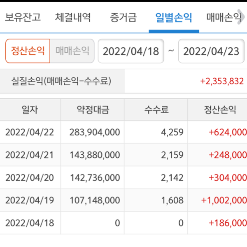247x247 pixels.
Task: Select the 2022/04/22 row date
Action: coord(30,132)
